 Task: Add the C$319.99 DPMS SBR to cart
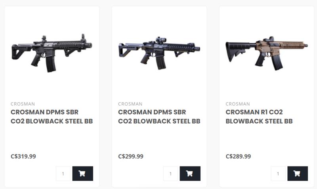(x=82, y=174)
